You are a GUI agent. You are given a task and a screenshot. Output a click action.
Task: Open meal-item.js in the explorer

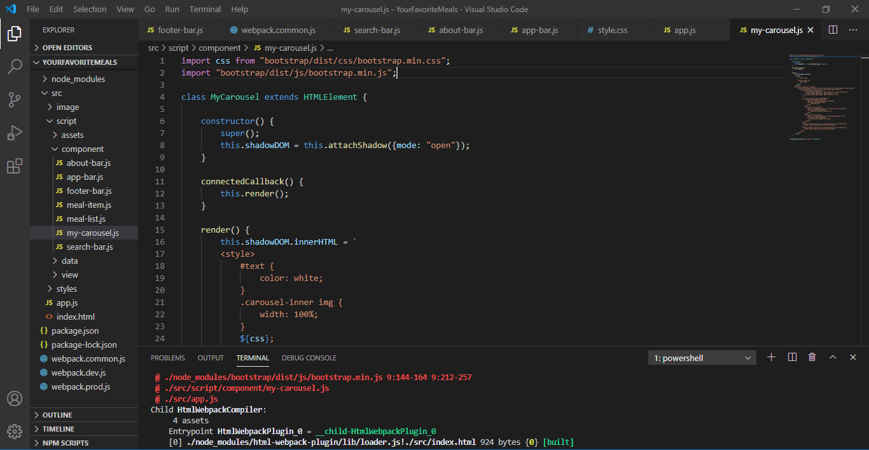coord(84,205)
